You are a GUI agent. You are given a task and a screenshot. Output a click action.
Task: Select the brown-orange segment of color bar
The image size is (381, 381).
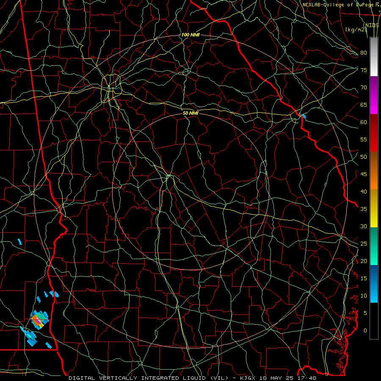point(374,171)
